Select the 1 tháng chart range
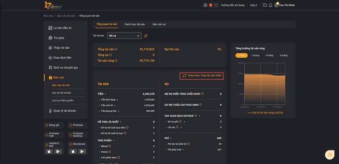Screen dimensions: 339x164 click(x=255, y=56)
